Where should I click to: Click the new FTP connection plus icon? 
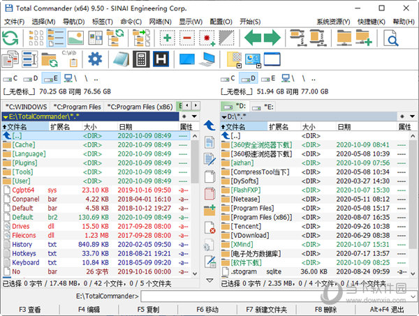[364, 38]
